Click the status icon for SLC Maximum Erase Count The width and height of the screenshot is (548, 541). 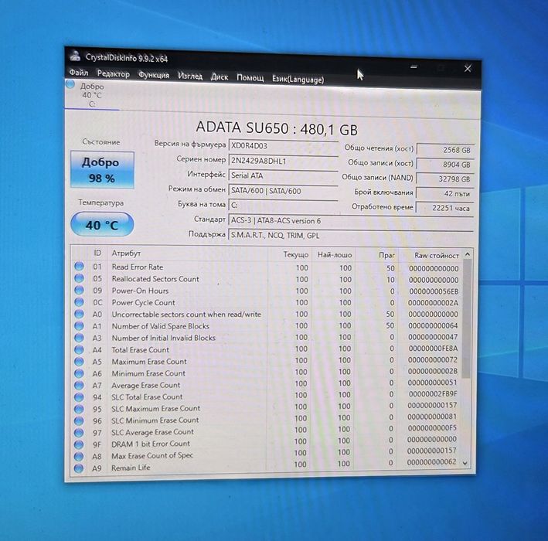click(80, 409)
